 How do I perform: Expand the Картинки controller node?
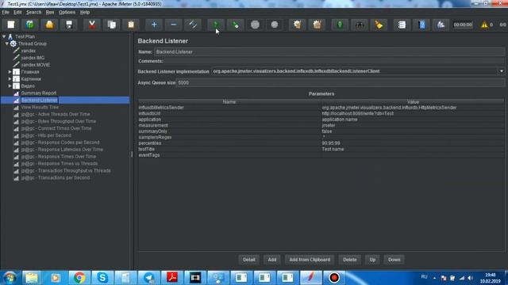coord(10,79)
